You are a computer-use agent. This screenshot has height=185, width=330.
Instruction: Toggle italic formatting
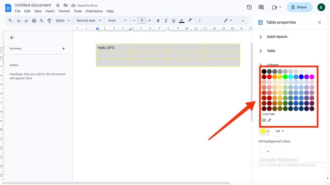pos(166,20)
